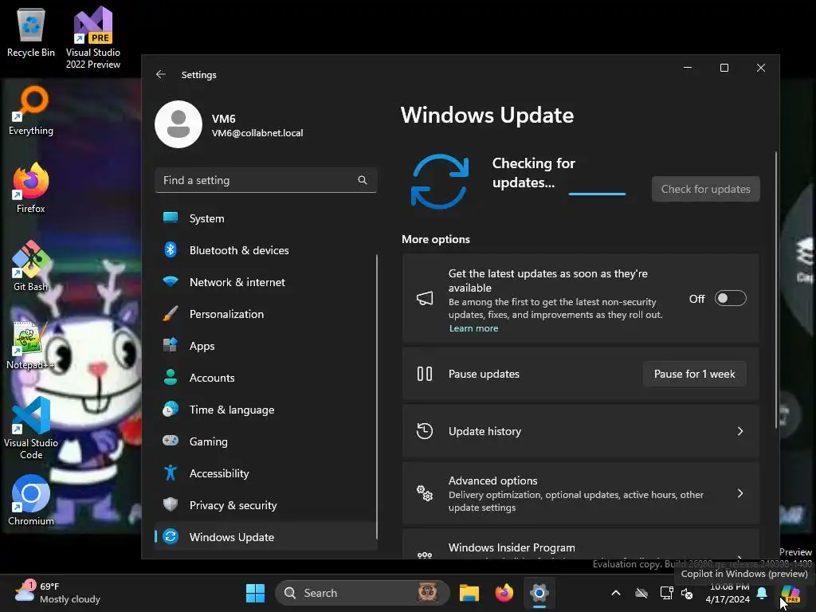Screen dimensions: 816x612
Task: Toggle Get the latest updates switch
Action: point(730,298)
